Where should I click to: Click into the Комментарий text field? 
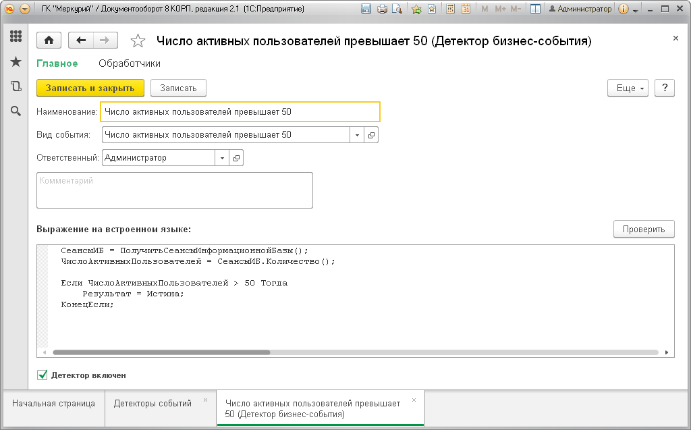click(175, 190)
